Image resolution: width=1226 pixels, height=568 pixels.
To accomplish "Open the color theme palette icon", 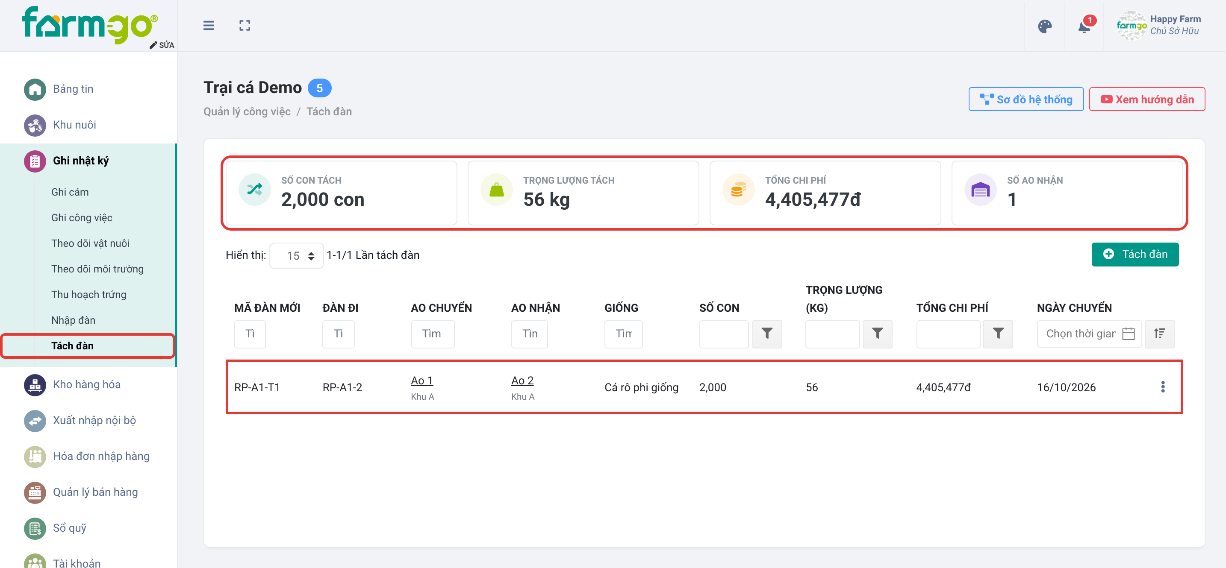I will pyautogui.click(x=1045, y=26).
